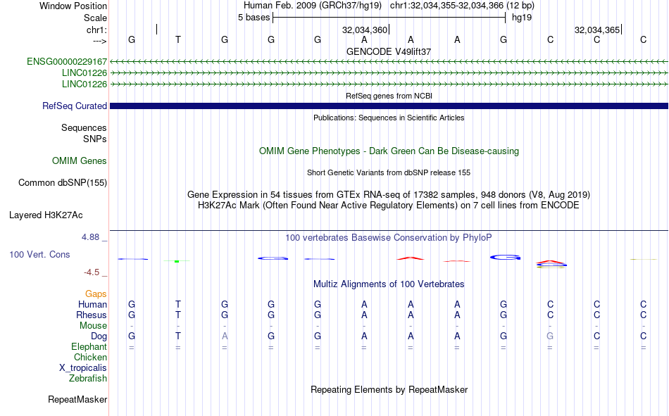
Task: Select the lower LINC01226 gene label
Action: pyautogui.click(x=85, y=84)
